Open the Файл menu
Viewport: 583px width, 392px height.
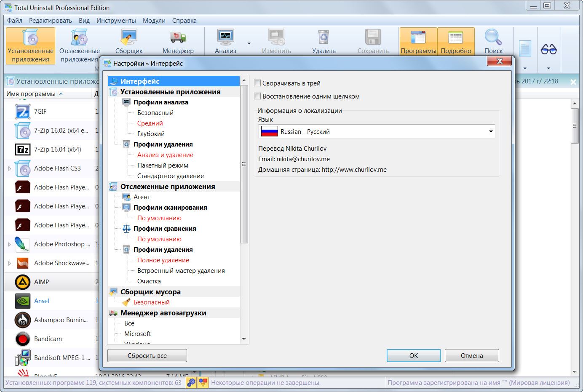coord(15,21)
